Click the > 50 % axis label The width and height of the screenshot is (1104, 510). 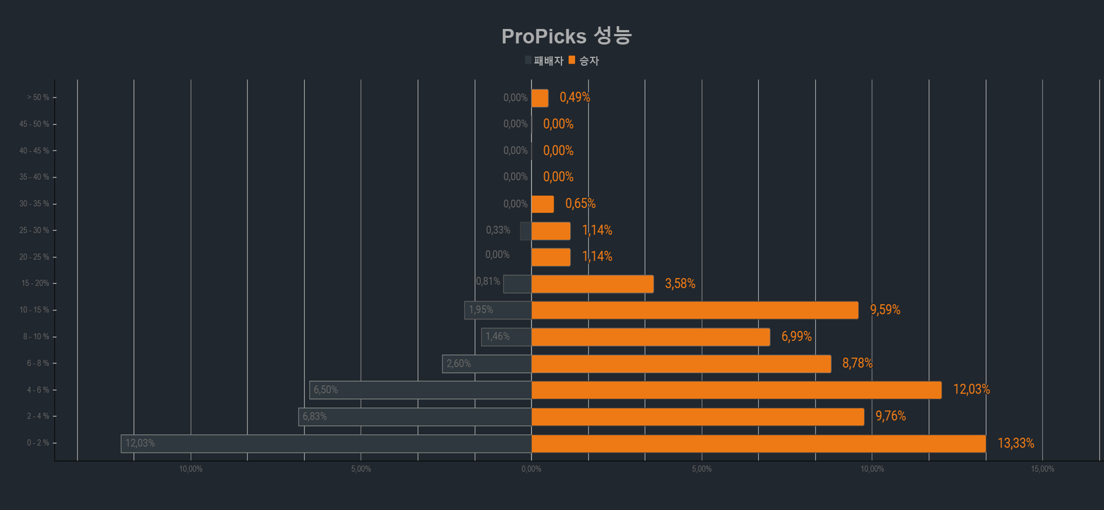[x=38, y=97]
